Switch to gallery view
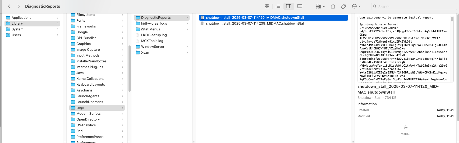This screenshot has height=143, width=459. click(300, 6)
